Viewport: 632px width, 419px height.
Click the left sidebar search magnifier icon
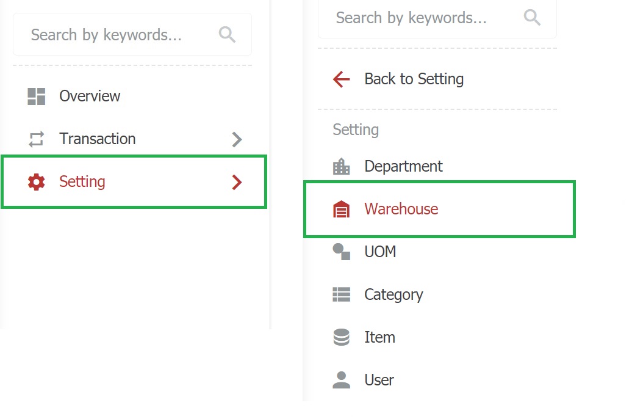pos(227,35)
